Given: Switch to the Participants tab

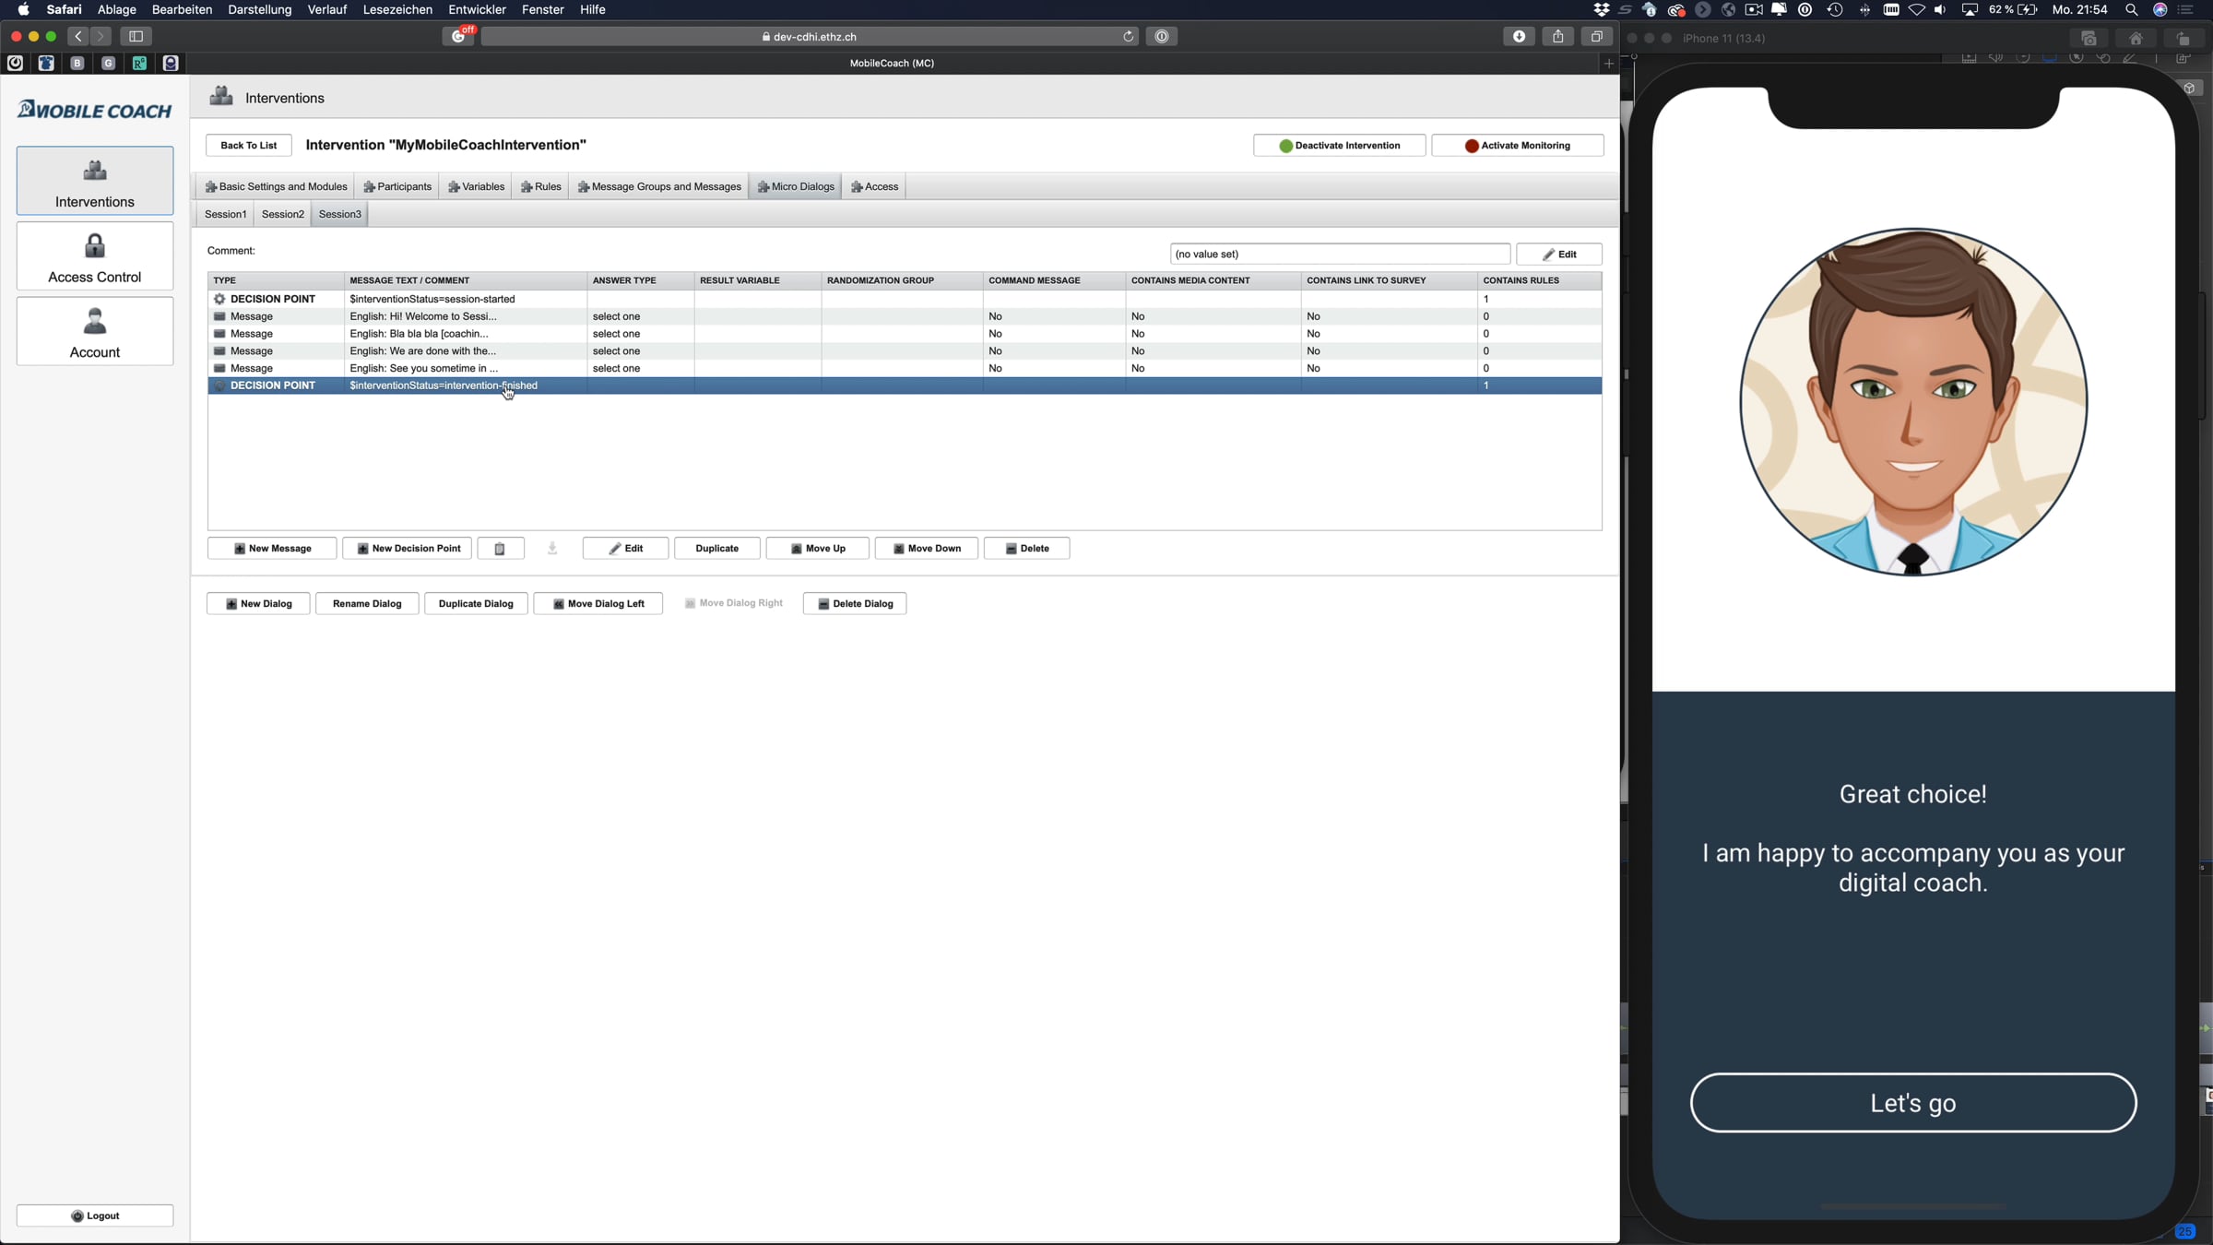Looking at the screenshot, I should 397,187.
